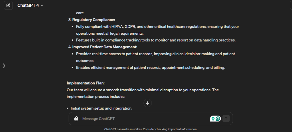The image size is (292, 132).
Task: Click the bullet mentioning HIPAA and GDPR
Action: (157, 26)
